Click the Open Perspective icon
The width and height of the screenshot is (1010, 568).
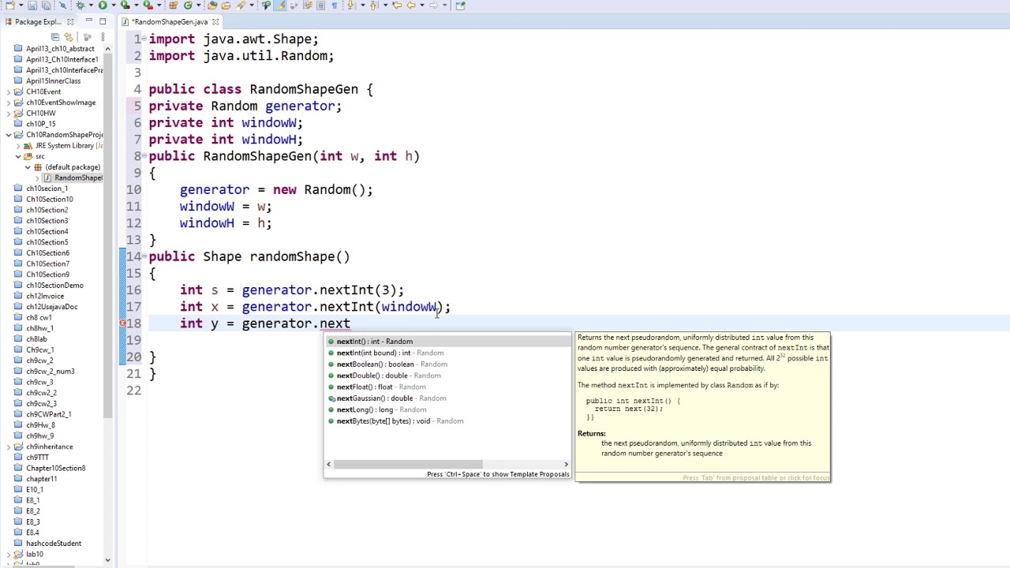[x=460, y=6]
